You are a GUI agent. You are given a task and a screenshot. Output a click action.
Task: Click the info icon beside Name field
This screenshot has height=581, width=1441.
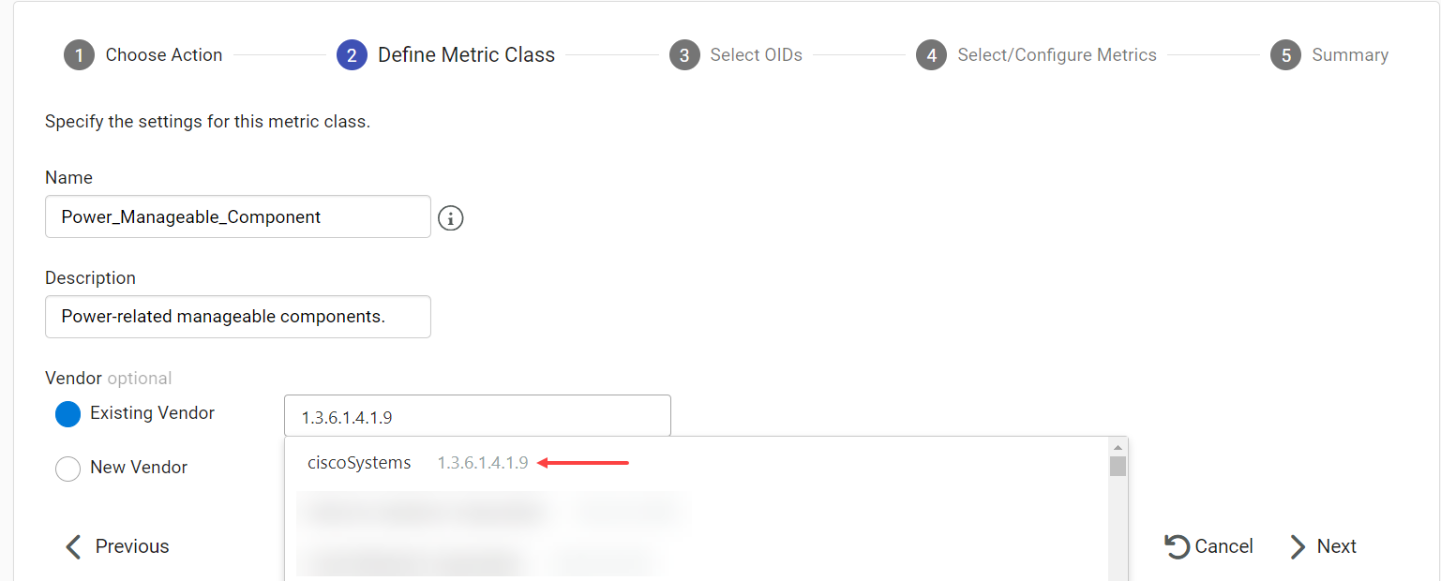pyautogui.click(x=451, y=218)
